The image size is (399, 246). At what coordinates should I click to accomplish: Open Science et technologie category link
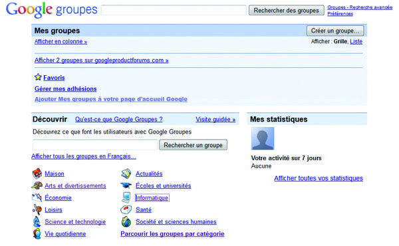tap(75, 222)
